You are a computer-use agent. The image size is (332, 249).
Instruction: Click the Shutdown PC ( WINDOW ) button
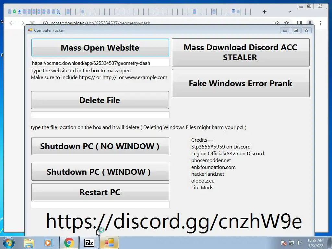tap(100, 172)
